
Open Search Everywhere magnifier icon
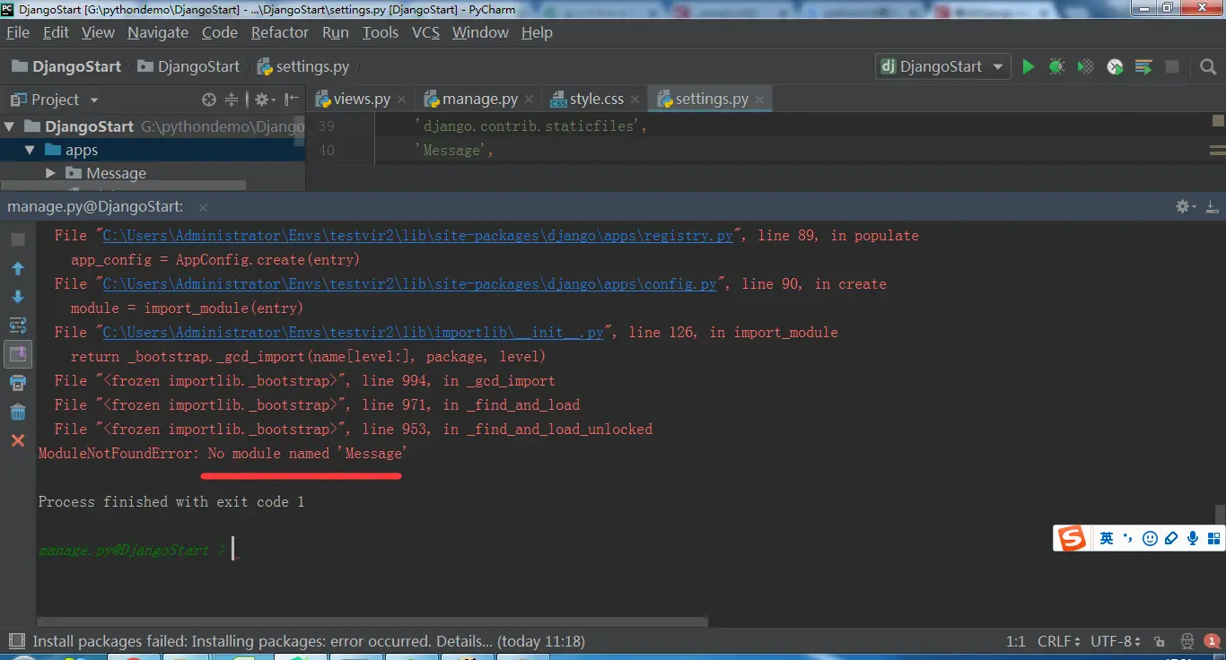coord(1208,66)
